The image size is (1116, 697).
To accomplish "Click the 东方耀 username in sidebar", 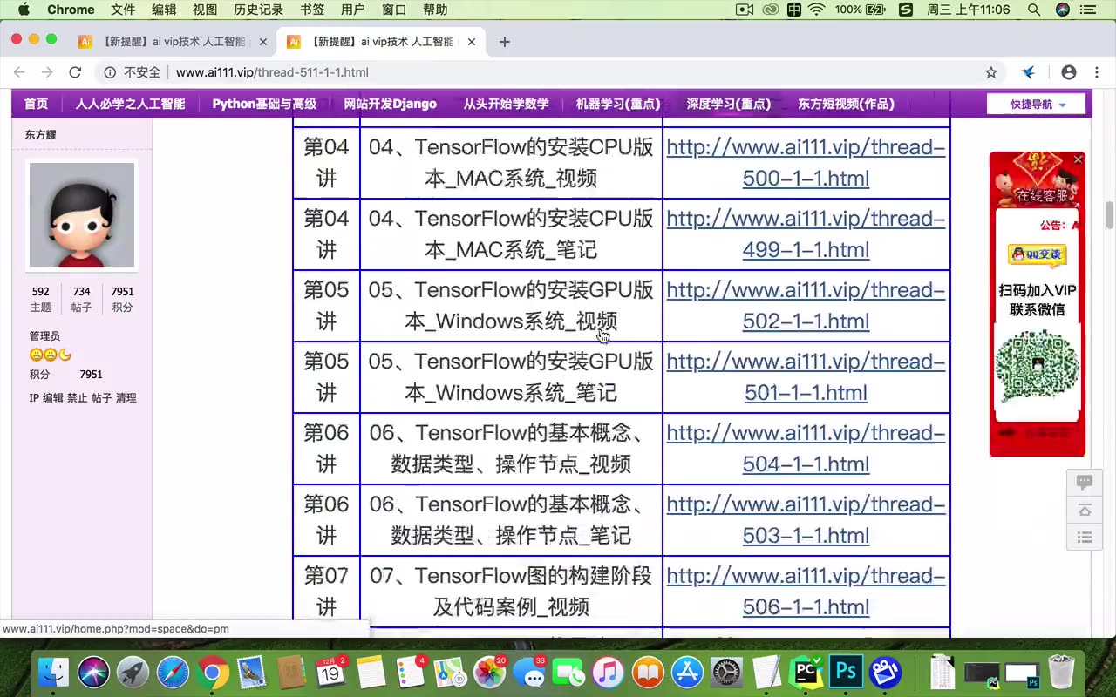I will pos(40,135).
